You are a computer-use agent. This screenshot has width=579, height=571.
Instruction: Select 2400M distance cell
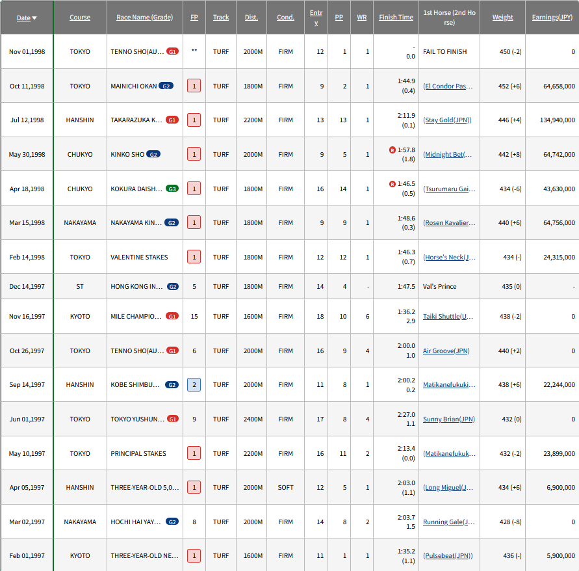(253, 419)
